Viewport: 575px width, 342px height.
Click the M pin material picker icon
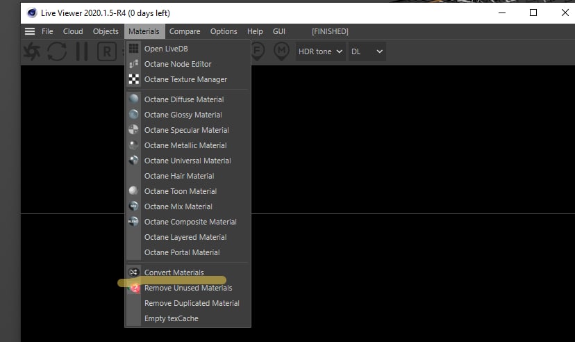tap(282, 51)
